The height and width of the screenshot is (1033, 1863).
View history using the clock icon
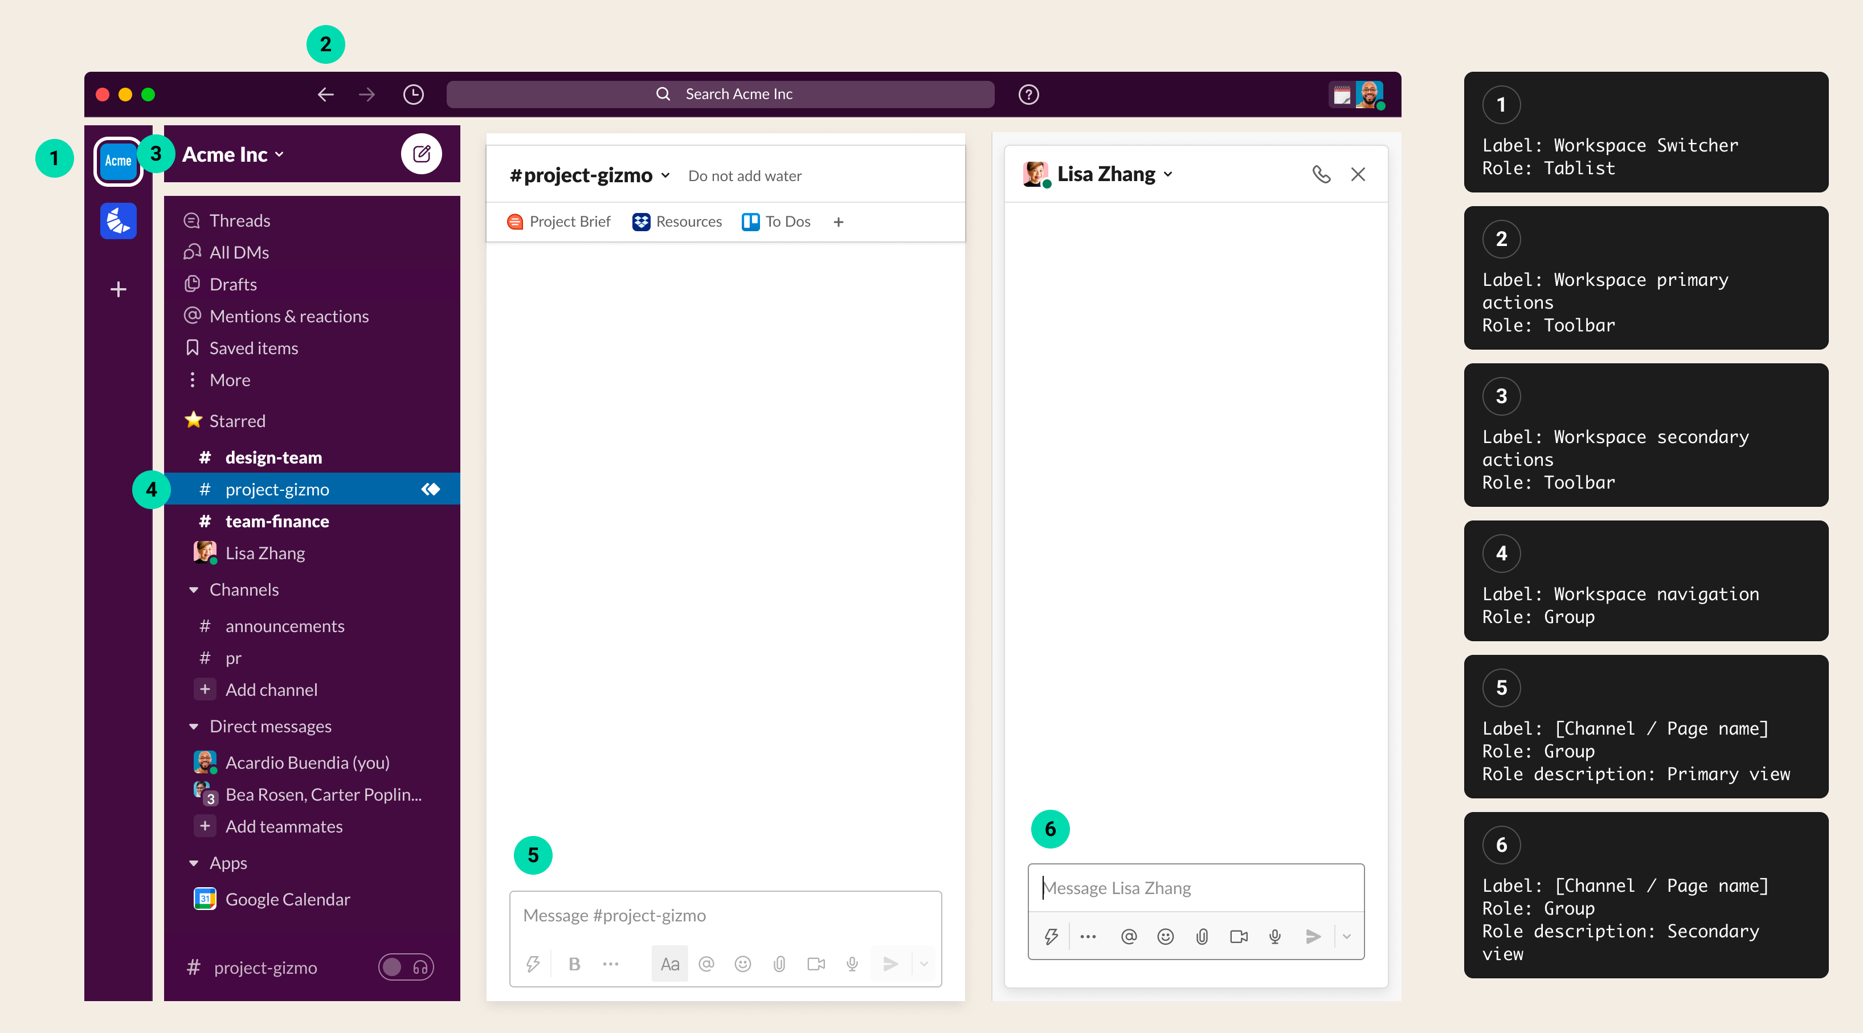pos(413,95)
